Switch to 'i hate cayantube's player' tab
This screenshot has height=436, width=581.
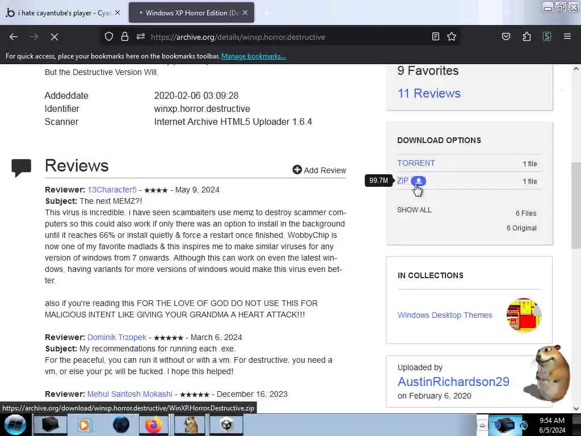pos(64,13)
